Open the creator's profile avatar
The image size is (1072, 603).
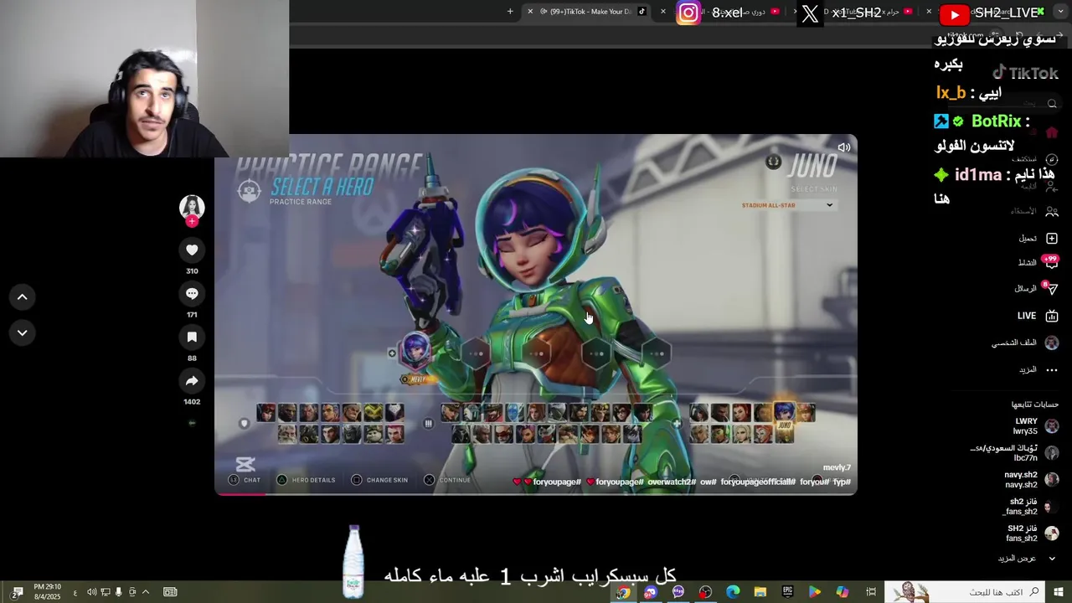pos(192,206)
